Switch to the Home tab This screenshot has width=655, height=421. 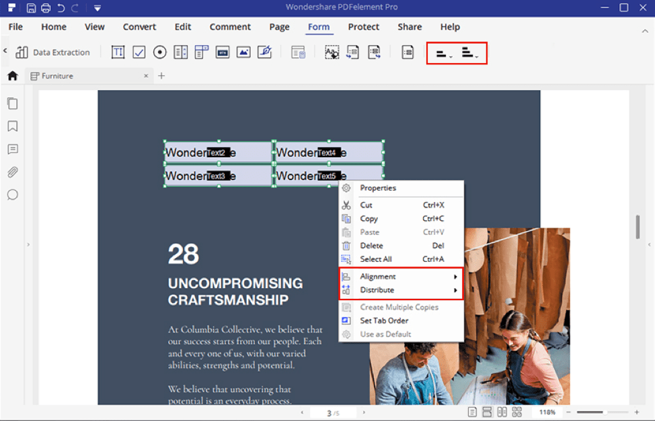pos(54,27)
